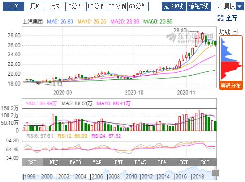Click the fullscreen icon next to 全屏
245x182 pixels.
pos(221,18)
